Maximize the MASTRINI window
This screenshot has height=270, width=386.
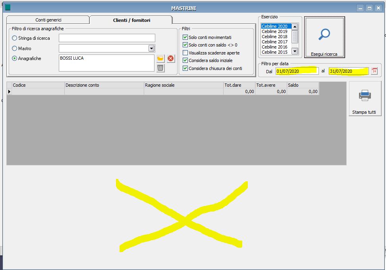369,8
